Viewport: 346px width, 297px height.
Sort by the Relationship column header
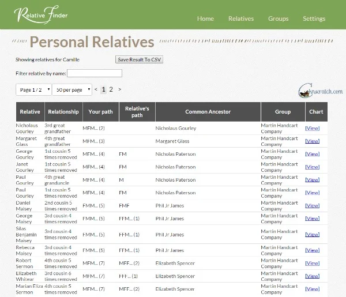63,112
